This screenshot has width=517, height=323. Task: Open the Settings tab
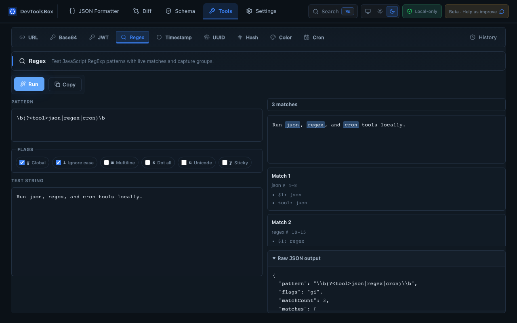(x=261, y=11)
